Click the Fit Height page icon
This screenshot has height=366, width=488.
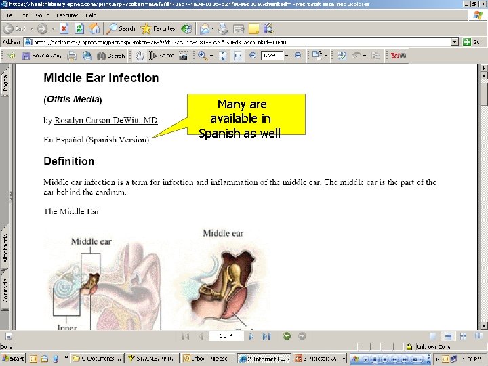click(222, 56)
